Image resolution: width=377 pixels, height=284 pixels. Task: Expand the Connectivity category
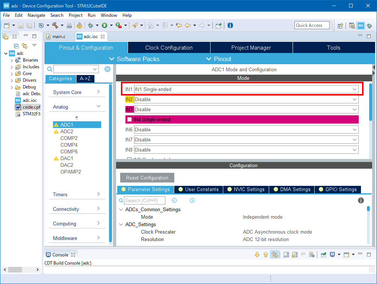pyautogui.click(x=77, y=209)
